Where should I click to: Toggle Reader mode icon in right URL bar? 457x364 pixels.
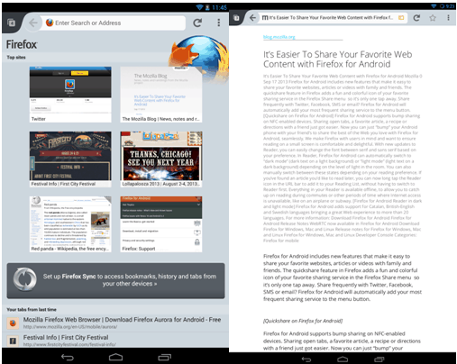pyautogui.click(x=401, y=18)
